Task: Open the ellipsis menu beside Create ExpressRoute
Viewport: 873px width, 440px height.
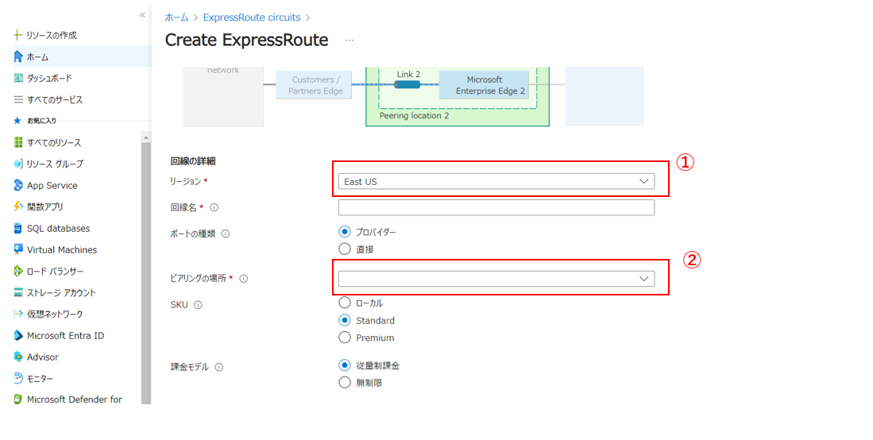Action: (349, 40)
